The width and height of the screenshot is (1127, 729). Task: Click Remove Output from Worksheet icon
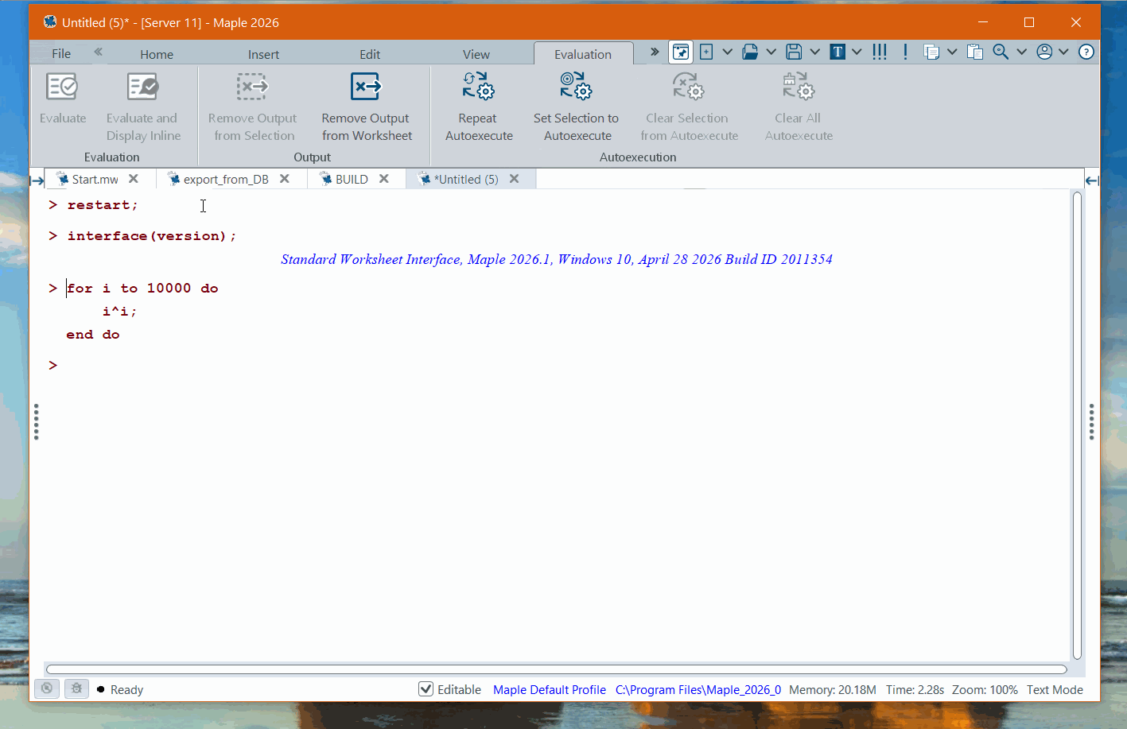pos(367,87)
